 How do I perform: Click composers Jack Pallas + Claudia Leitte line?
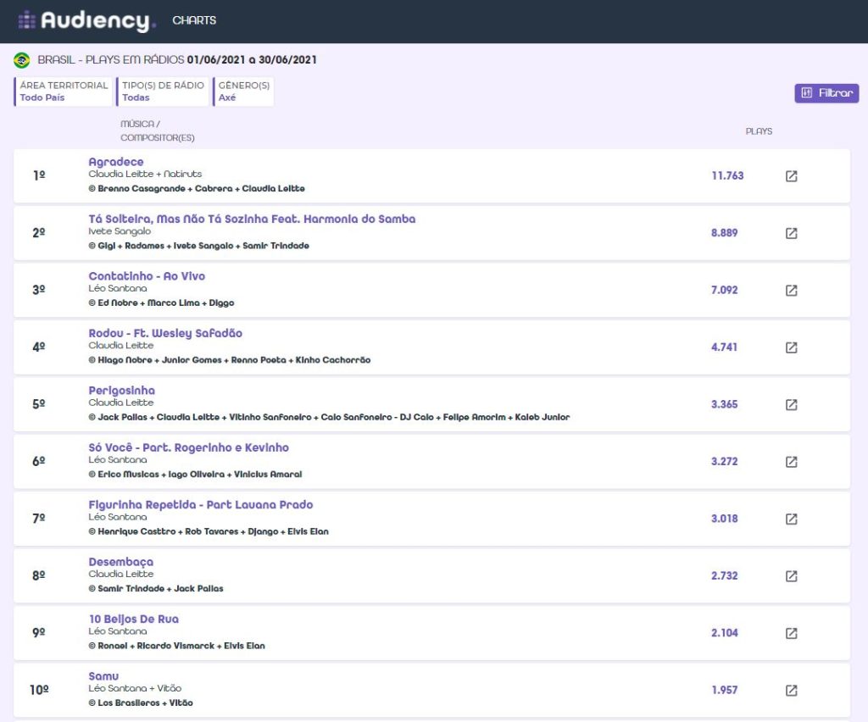pyautogui.click(x=329, y=417)
